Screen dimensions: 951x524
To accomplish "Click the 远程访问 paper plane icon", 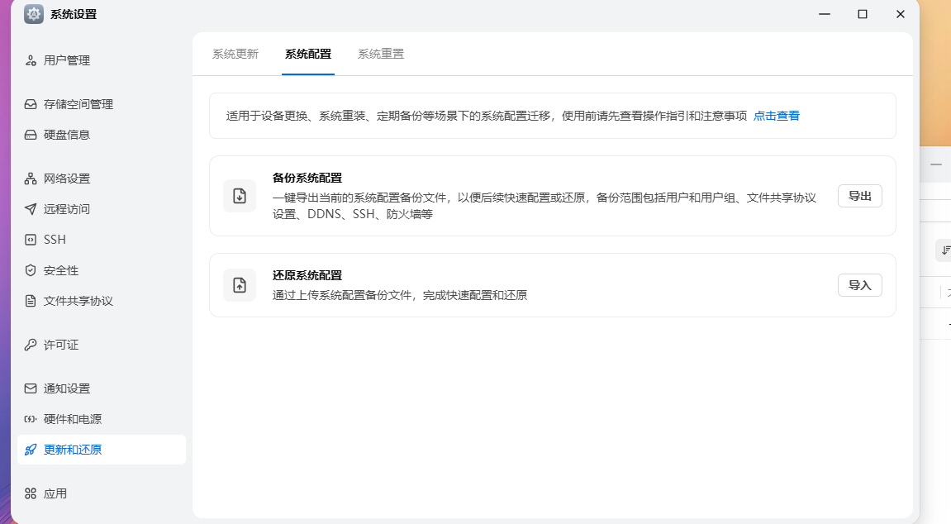I will coord(31,209).
